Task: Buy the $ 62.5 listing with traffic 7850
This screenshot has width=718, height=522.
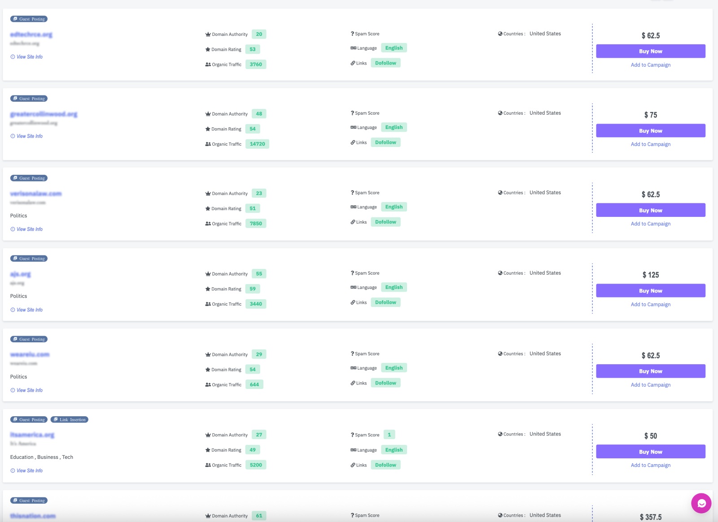Action: 651,210
